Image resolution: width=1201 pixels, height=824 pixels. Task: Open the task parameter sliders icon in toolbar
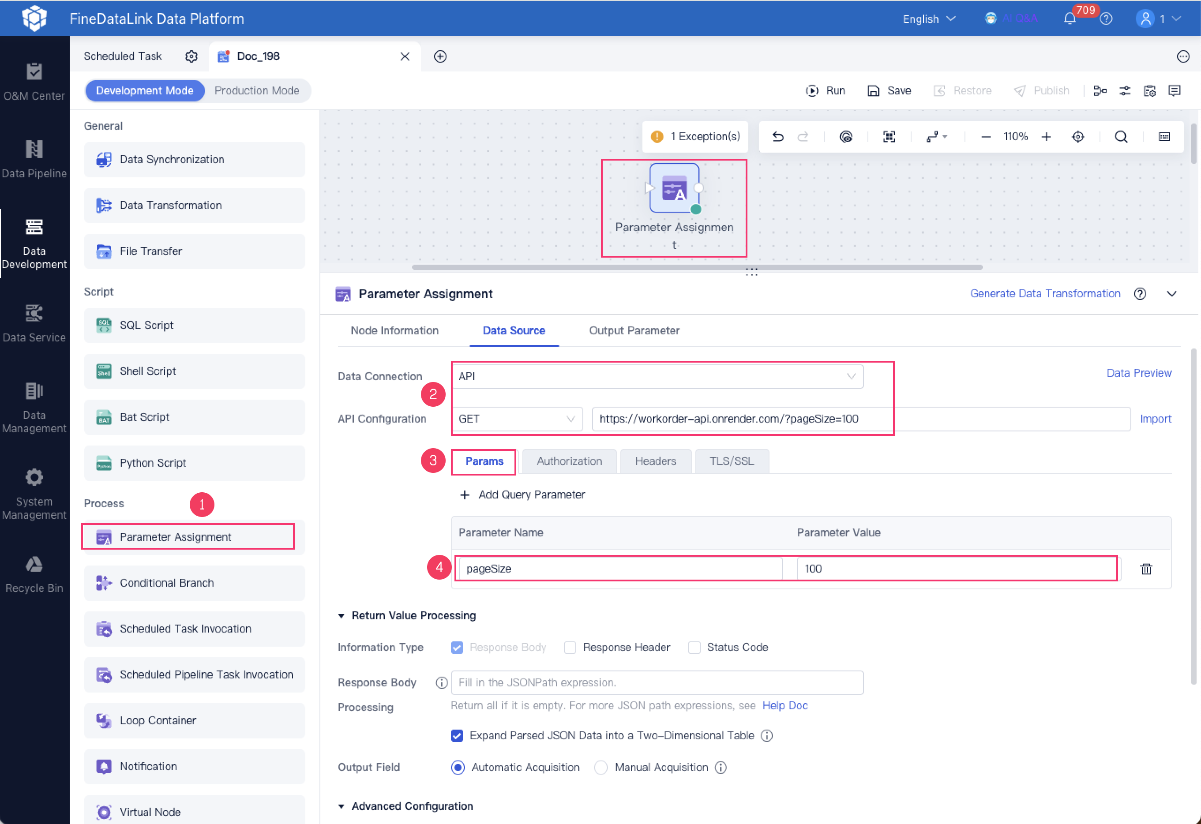tap(1125, 91)
